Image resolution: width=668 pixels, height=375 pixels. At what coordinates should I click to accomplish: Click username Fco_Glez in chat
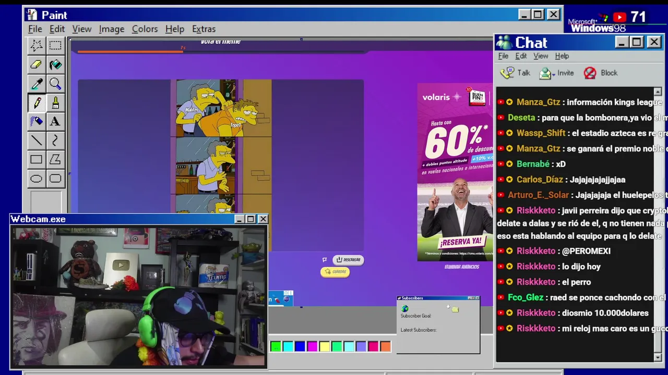click(526, 297)
